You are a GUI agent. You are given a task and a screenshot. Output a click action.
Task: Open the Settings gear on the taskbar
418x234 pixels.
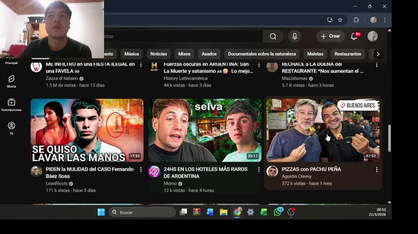pos(250,212)
